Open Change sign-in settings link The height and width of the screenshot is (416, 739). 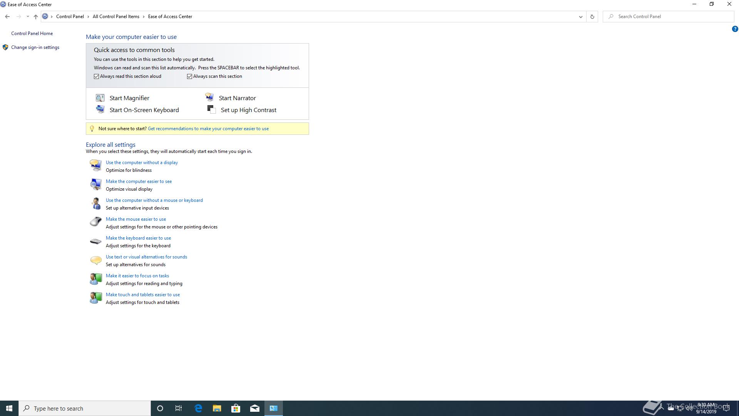point(35,47)
